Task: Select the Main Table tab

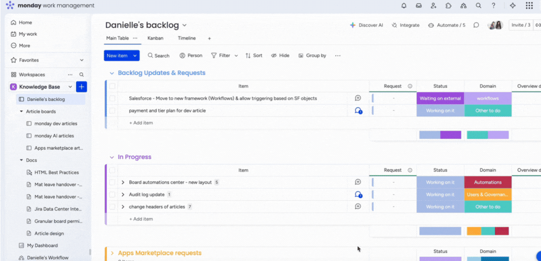Action: pos(117,38)
